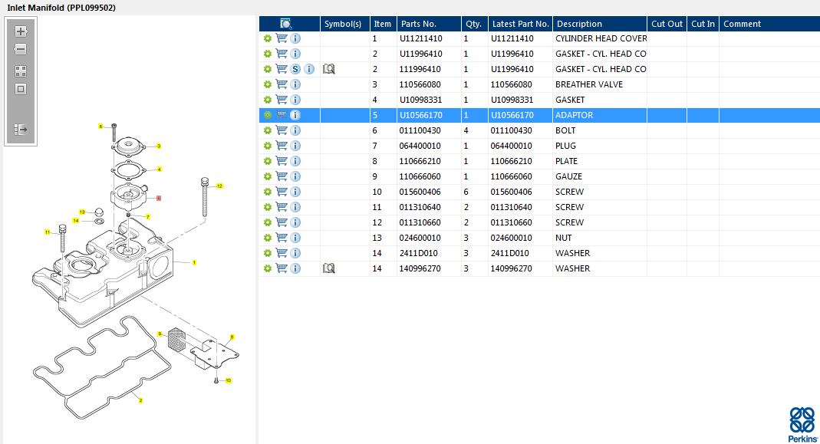Click the Perkins logo

[802, 425]
